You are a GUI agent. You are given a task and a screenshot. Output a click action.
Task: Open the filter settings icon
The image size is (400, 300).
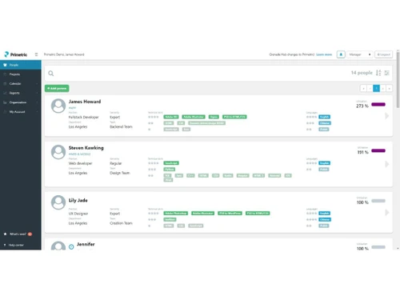coord(387,73)
